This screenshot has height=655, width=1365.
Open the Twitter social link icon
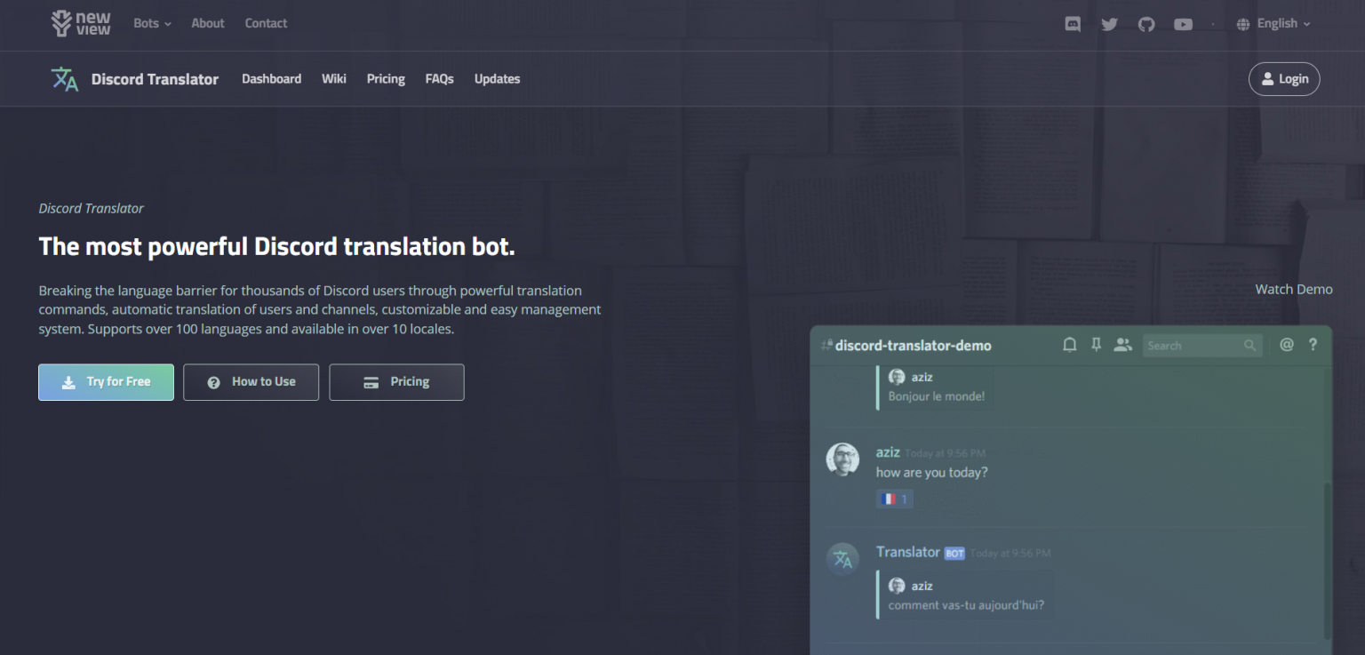1109,24
